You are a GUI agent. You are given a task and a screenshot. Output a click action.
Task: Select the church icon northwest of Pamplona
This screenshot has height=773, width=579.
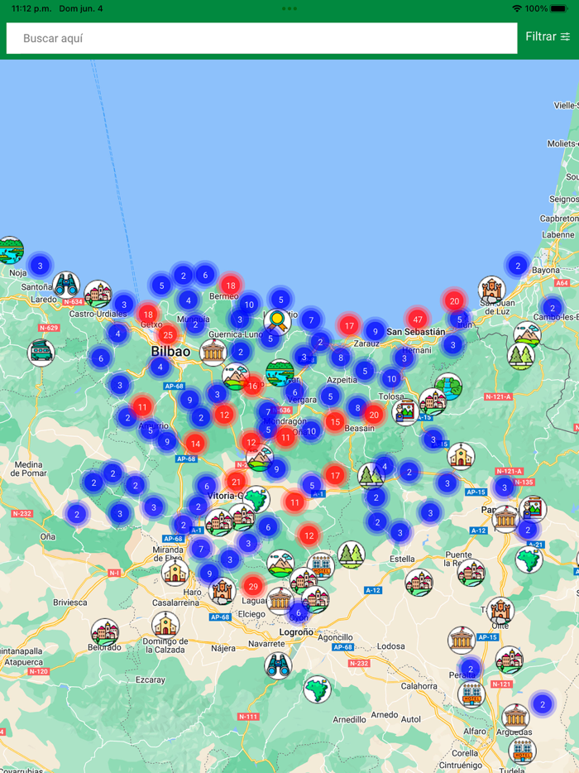(461, 456)
